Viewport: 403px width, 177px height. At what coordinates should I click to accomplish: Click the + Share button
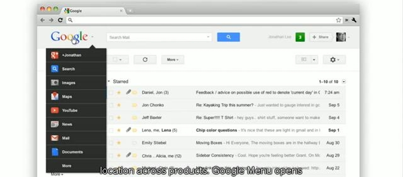[320, 37]
